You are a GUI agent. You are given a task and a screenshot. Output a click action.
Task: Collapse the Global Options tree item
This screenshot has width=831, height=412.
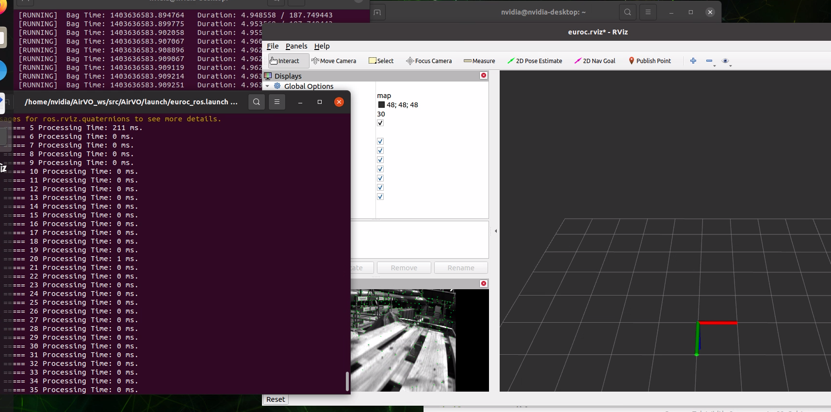coord(267,86)
